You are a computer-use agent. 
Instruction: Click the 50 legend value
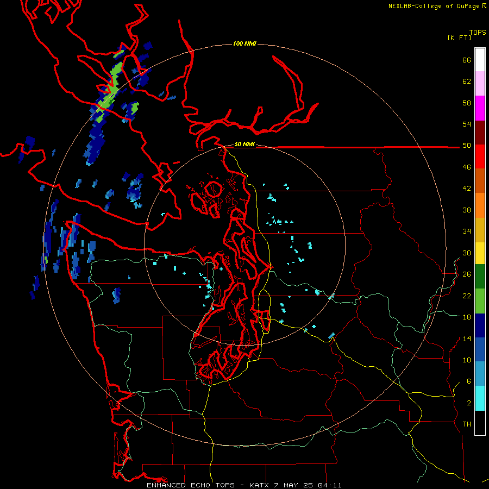click(x=467, y=146)
